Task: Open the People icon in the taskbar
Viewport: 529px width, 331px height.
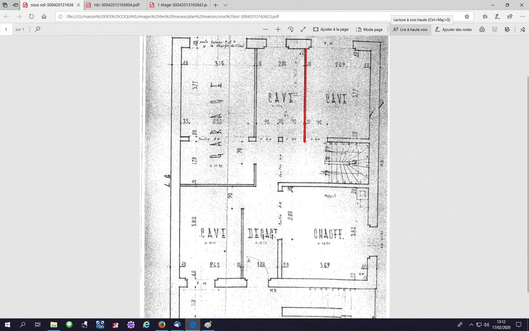Action: coord(460,325)
